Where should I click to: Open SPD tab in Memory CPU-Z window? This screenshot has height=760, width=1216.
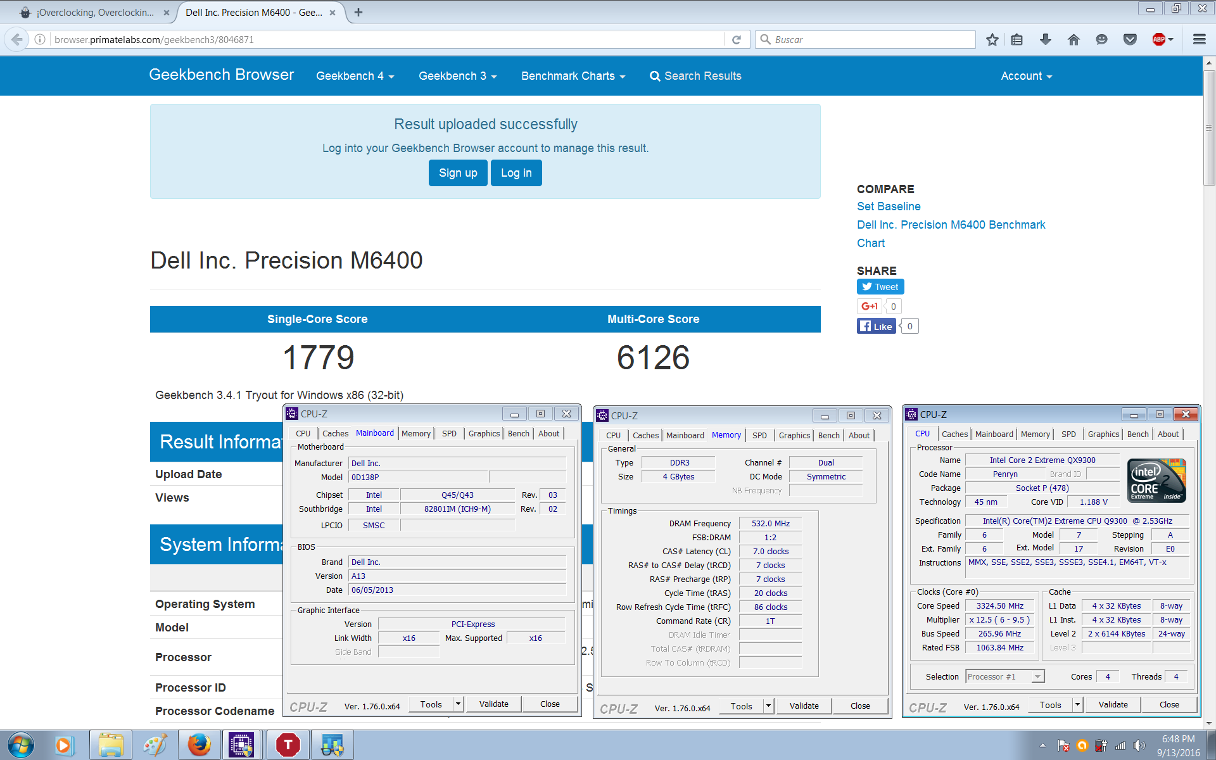pos(759,435)
